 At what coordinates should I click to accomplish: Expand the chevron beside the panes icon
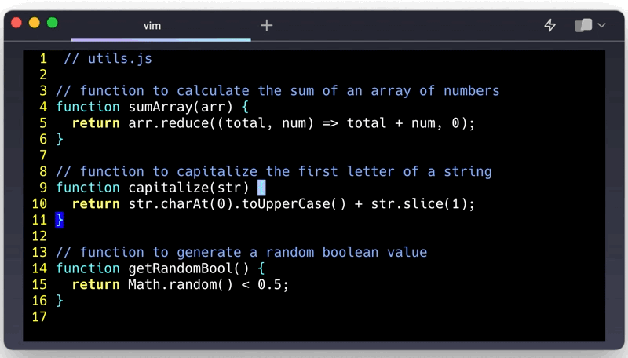[x=602, y=25]
